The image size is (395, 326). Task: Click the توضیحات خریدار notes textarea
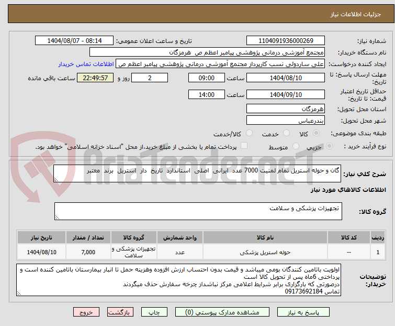(178, 280)
